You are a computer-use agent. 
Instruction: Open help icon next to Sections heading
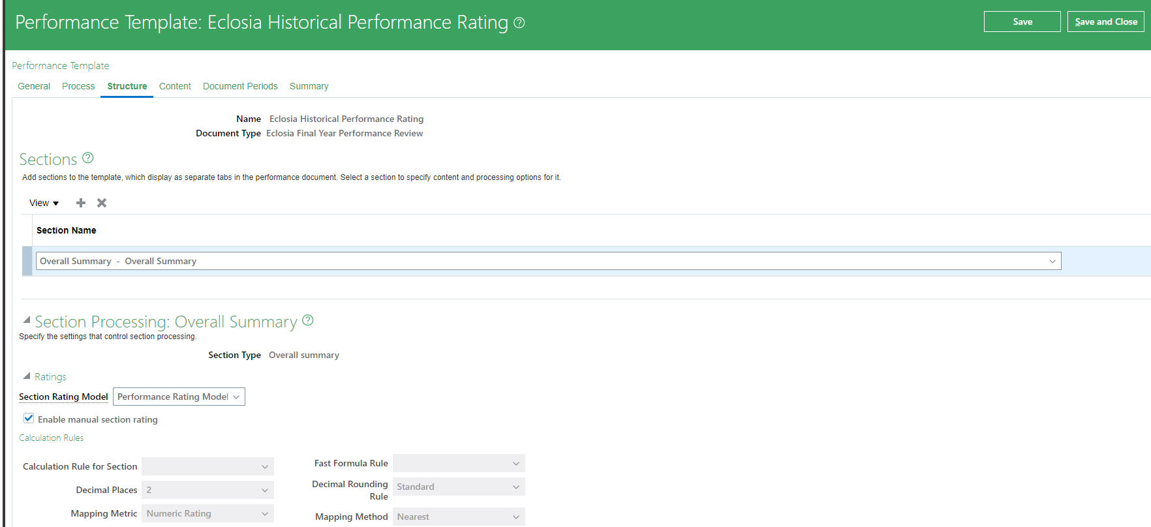pyautogui.click(x=88, y=158)
